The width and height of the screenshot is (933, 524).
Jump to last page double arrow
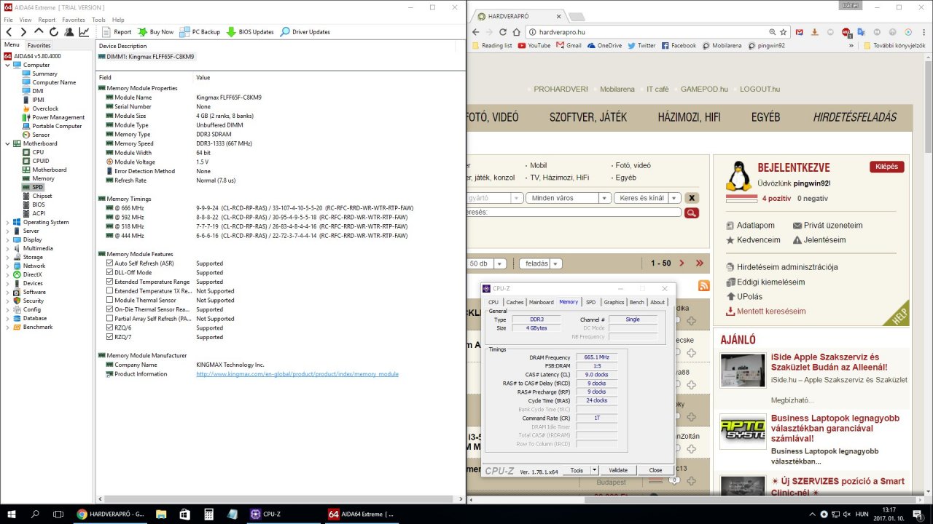pos(700,263)
